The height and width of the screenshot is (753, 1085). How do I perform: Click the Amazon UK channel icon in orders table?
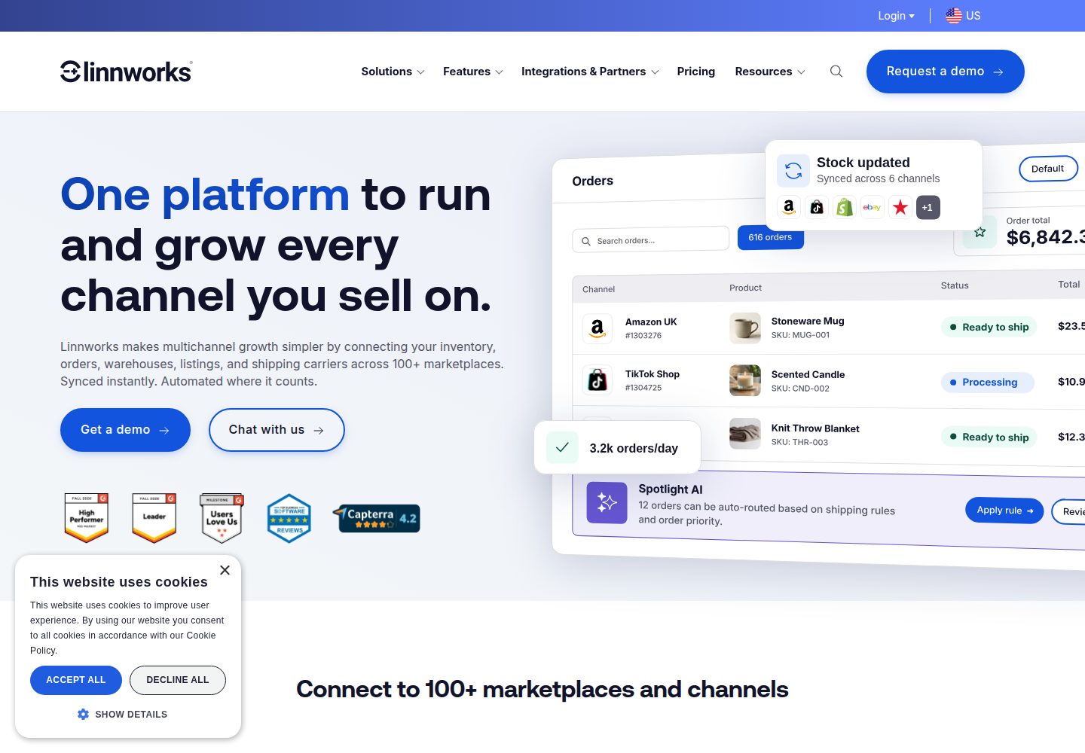(x=598, y=328)
